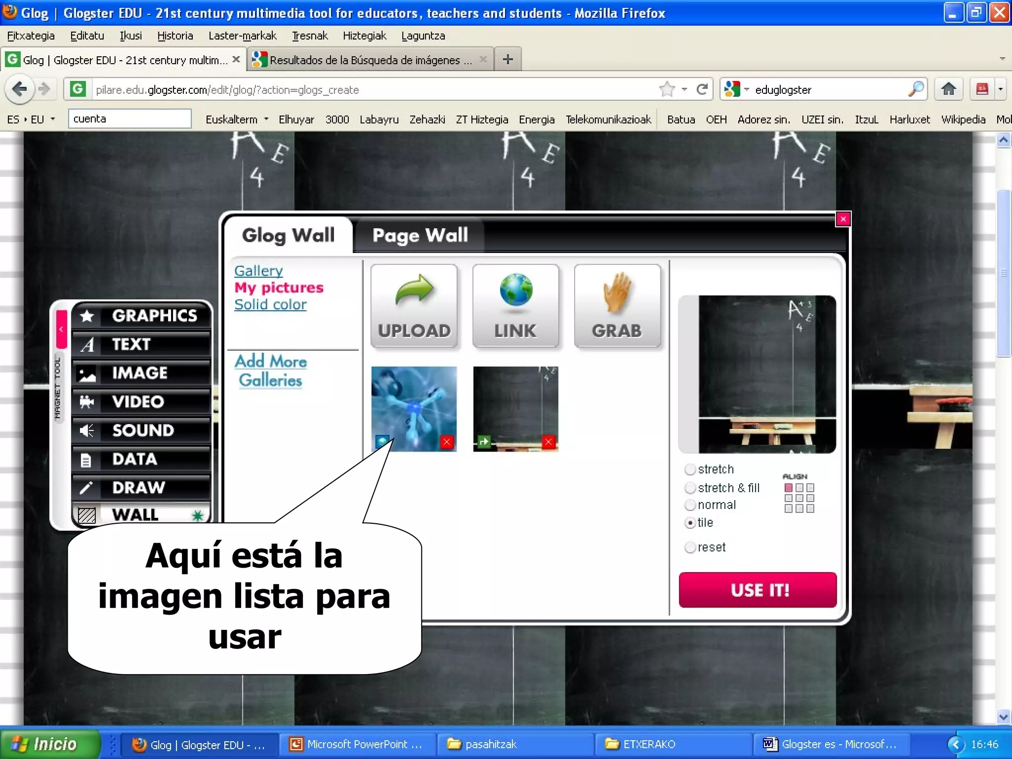Switch to Microsoft PowerPoint in taskbar

tap(357, 744)
